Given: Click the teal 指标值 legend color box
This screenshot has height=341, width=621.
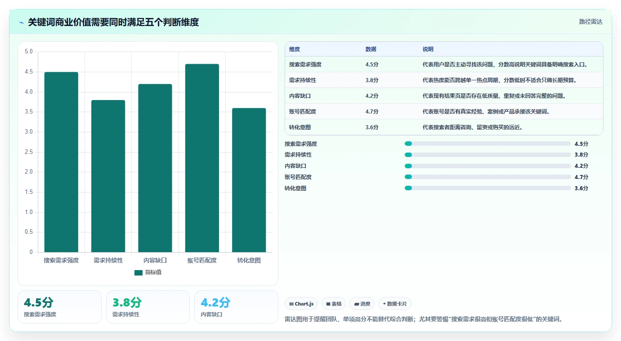Looking at the screenshot, I should (x=138, y=273).
